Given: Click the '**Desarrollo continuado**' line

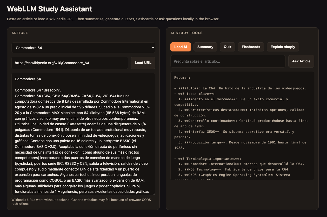Looking at the screenshot, I should [x=241, y=123].
